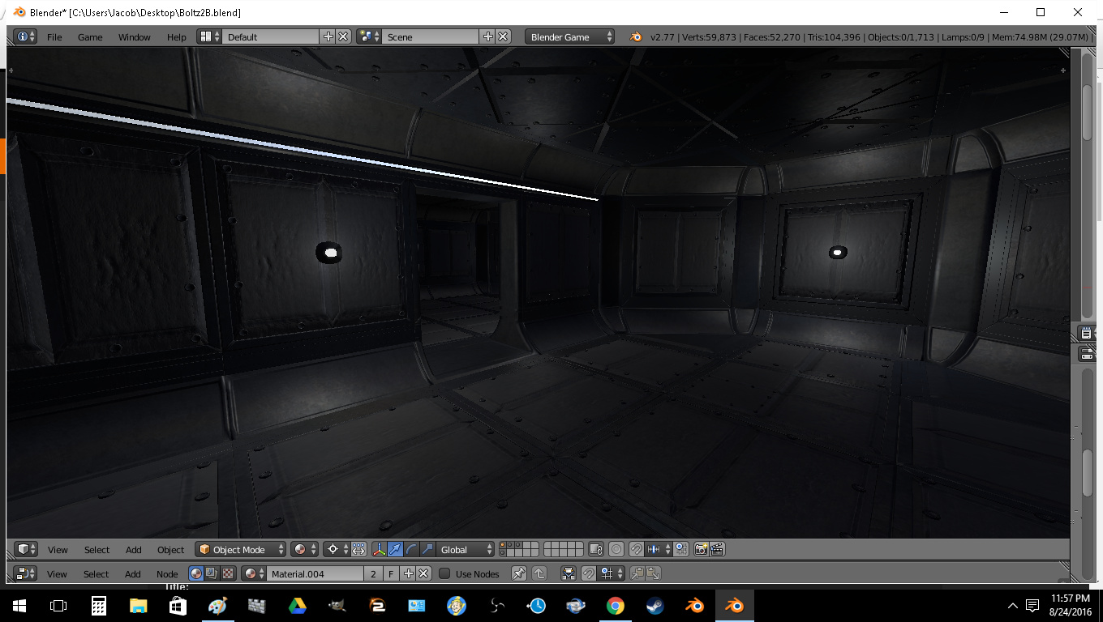
Task: Open the 3D View menu
Action: pos(58,550)
